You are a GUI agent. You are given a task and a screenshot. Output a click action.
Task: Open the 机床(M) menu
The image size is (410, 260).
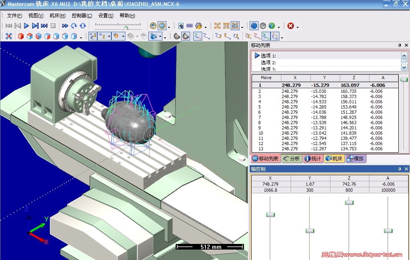57,16
